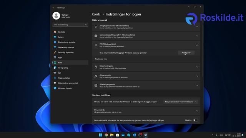
Task: Click the settings page scrollbar
Action: point(203,49)
